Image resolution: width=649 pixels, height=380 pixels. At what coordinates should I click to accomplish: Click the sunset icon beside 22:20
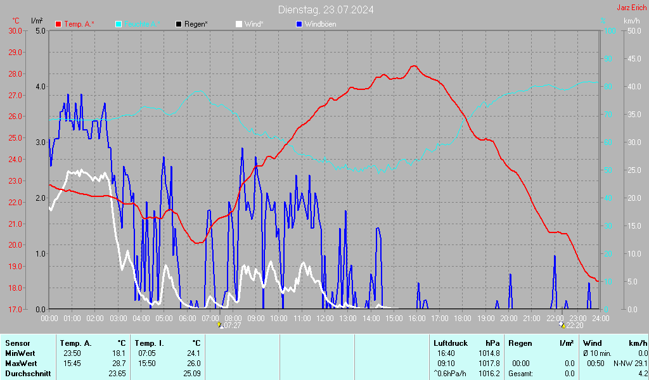pos(562,326)
